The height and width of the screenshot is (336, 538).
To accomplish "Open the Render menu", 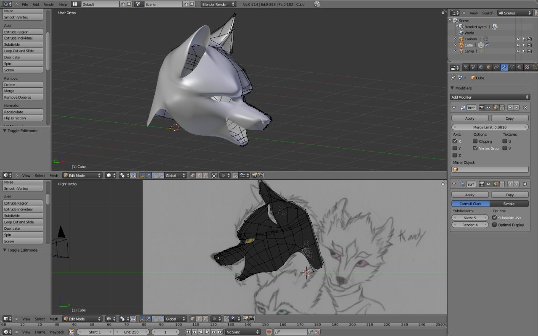I will click(x=49, y=4).
